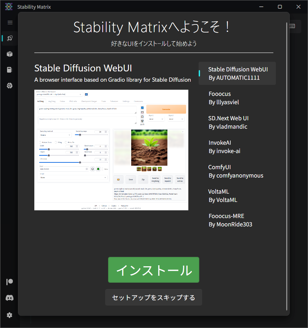Open the Model Browser sidebar icon

click(9, 86)
